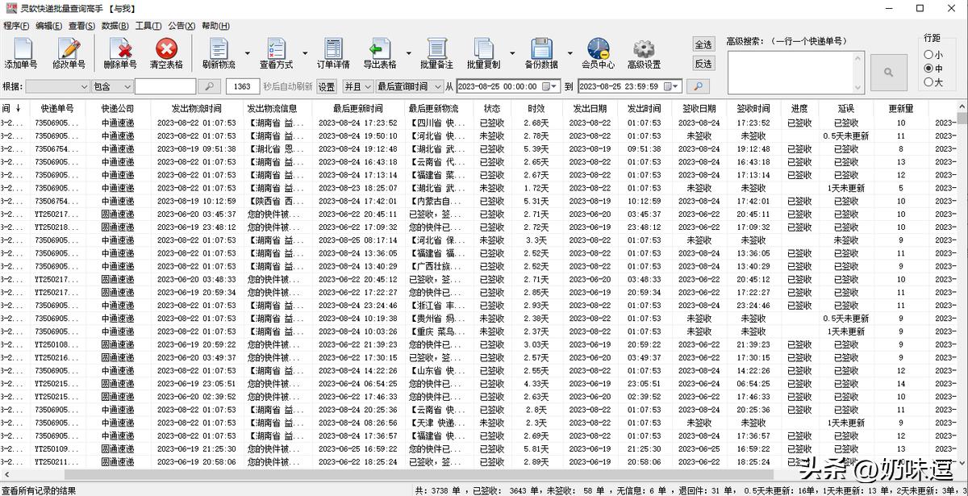This screenshot has width=968, height=496.
Task: Click the 修改单号 pencil icon
Action: pos(69,53)
